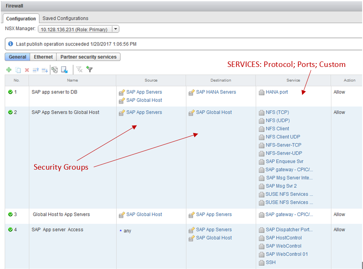
Task: Select the NSX Manager 10.128.136.231 combo box
Action: pyautogui.click(x=74, y=29)
